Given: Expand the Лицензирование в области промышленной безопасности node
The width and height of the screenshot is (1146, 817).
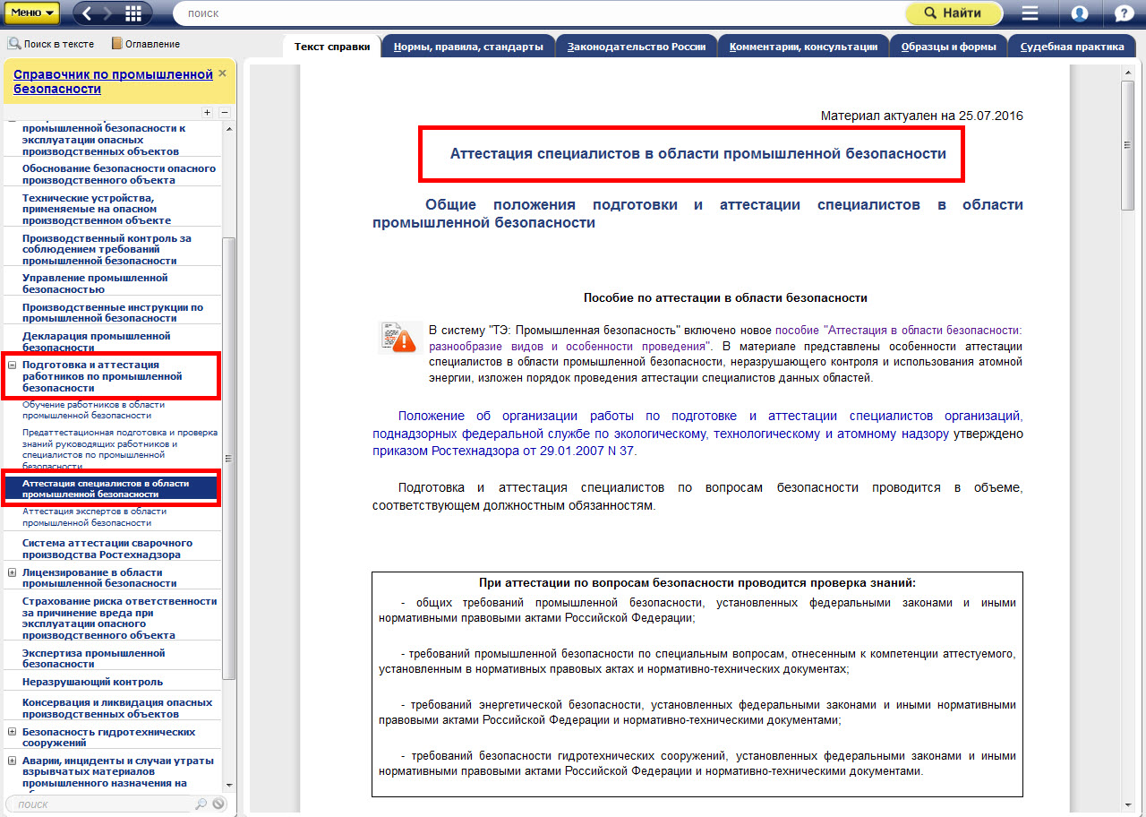Looking at the screenshot, I should [x=13, y=572].
